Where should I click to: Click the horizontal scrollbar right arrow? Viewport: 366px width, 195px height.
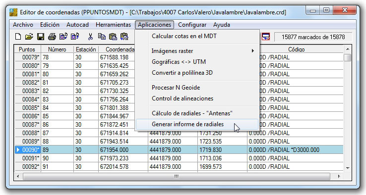pyautogui.click(x=339, y=176)
